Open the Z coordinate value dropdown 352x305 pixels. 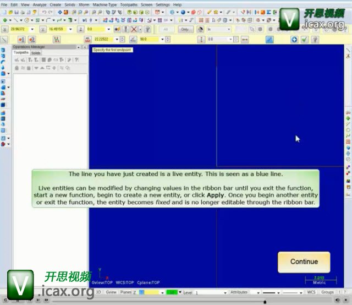pos(109,29)
